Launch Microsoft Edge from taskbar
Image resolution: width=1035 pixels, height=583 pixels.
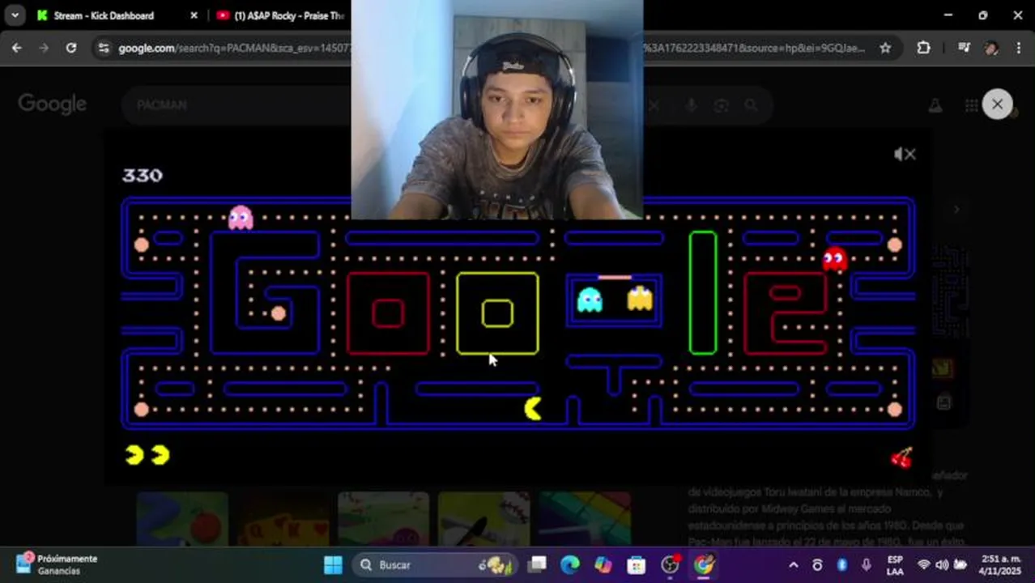point(570,565)
